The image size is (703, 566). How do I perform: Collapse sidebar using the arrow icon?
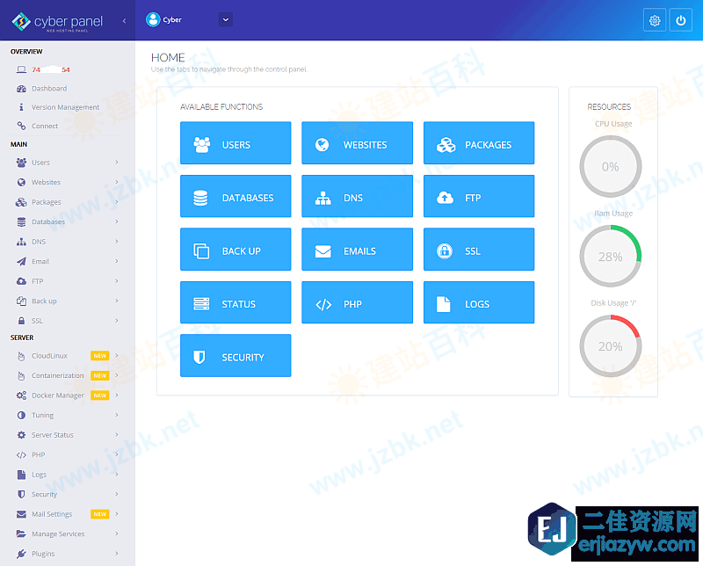tap(124, 20)
